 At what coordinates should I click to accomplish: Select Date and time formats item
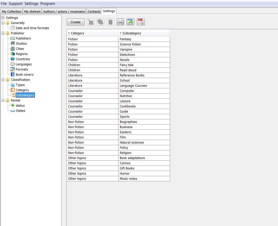[x=32, y=28]
